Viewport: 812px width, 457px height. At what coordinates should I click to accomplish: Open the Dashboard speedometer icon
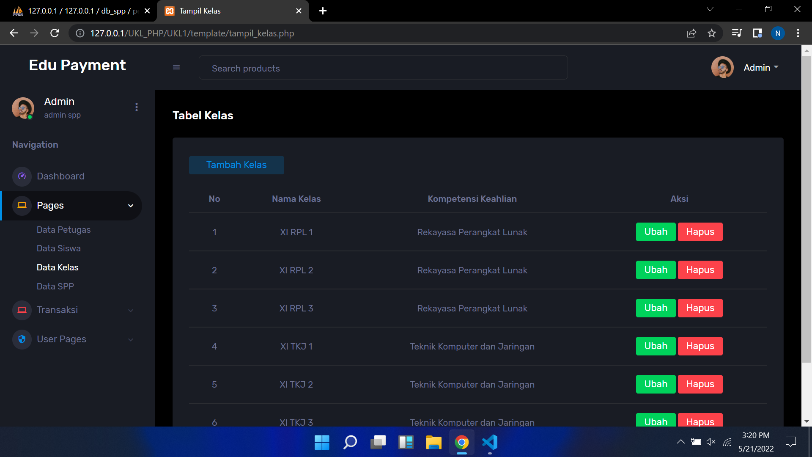tap(22, 176)
